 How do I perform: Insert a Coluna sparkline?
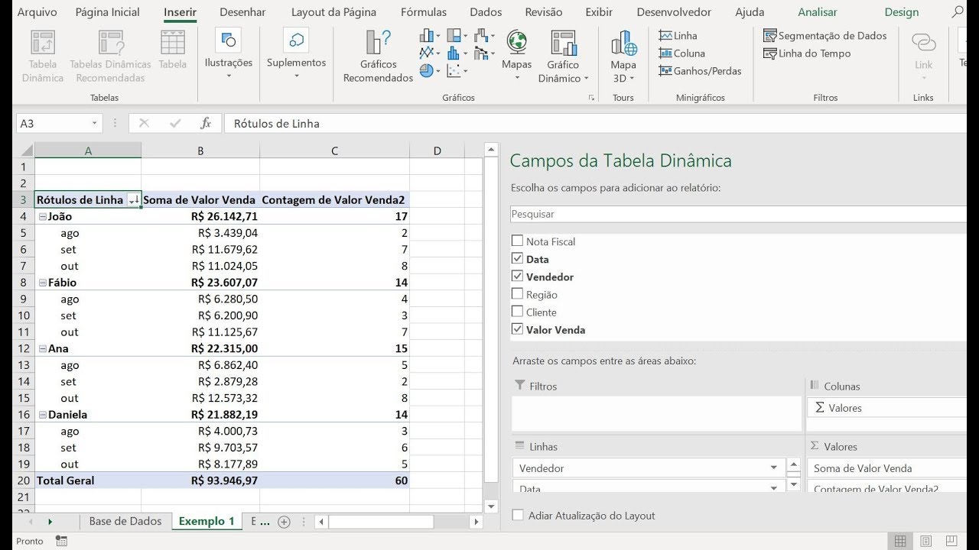click(x=681, y=53)
